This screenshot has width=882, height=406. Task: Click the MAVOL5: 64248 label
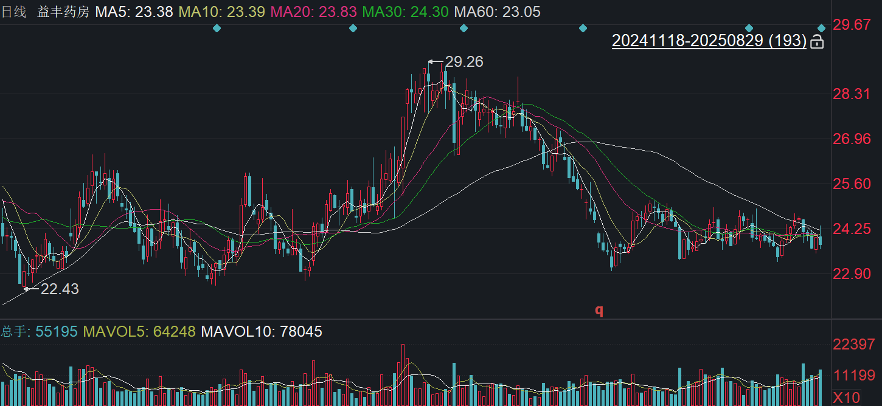(x=139, y=331)
